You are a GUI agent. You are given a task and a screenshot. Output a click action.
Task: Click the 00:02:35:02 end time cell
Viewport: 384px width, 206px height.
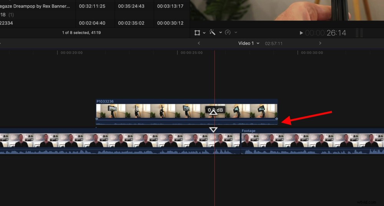[x=131, y=23]
